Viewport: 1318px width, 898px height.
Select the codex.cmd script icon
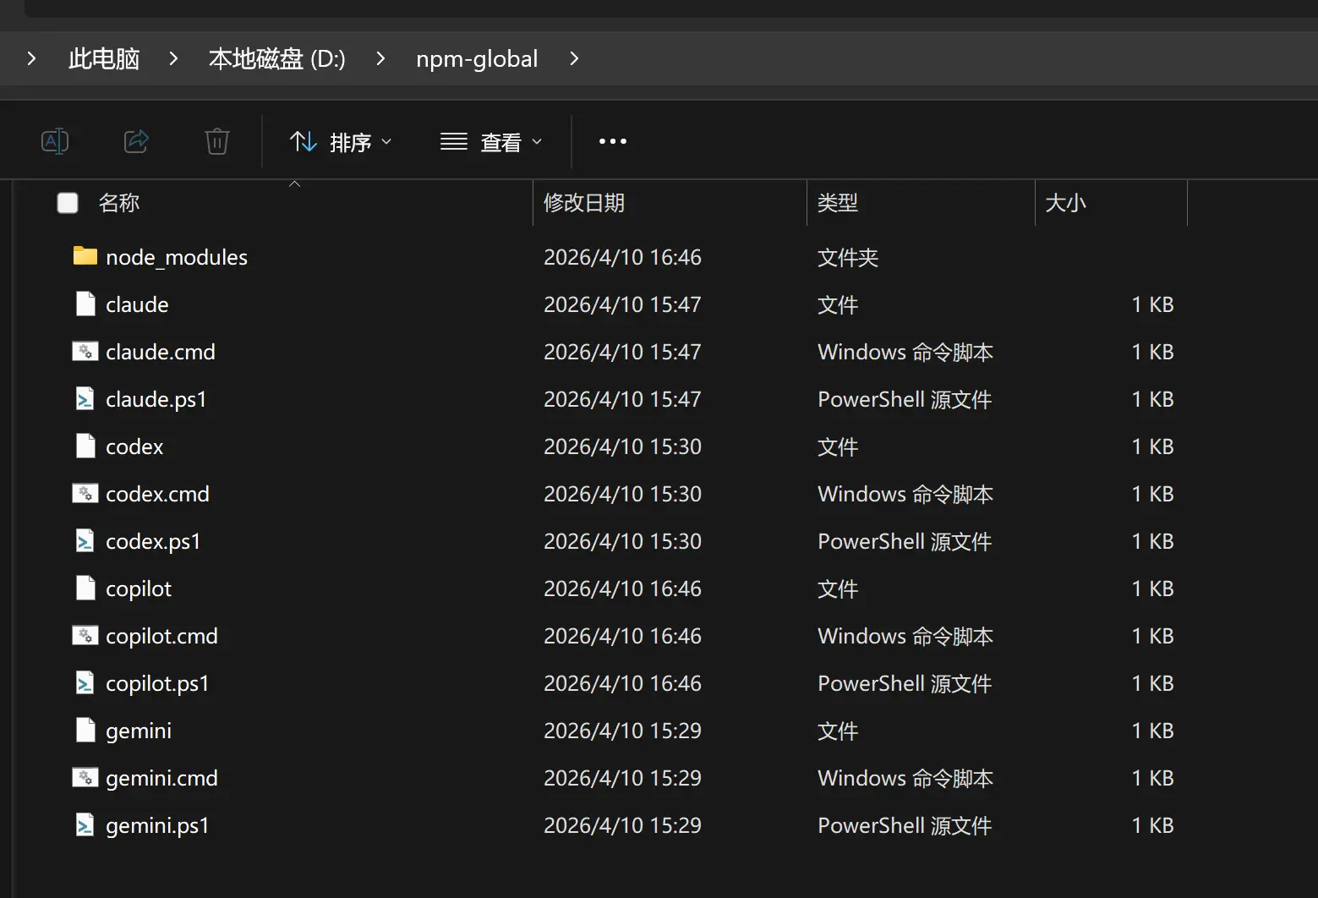(85, 493)
